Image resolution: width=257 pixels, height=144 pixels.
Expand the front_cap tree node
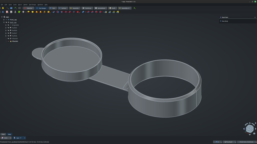point(4,20)
